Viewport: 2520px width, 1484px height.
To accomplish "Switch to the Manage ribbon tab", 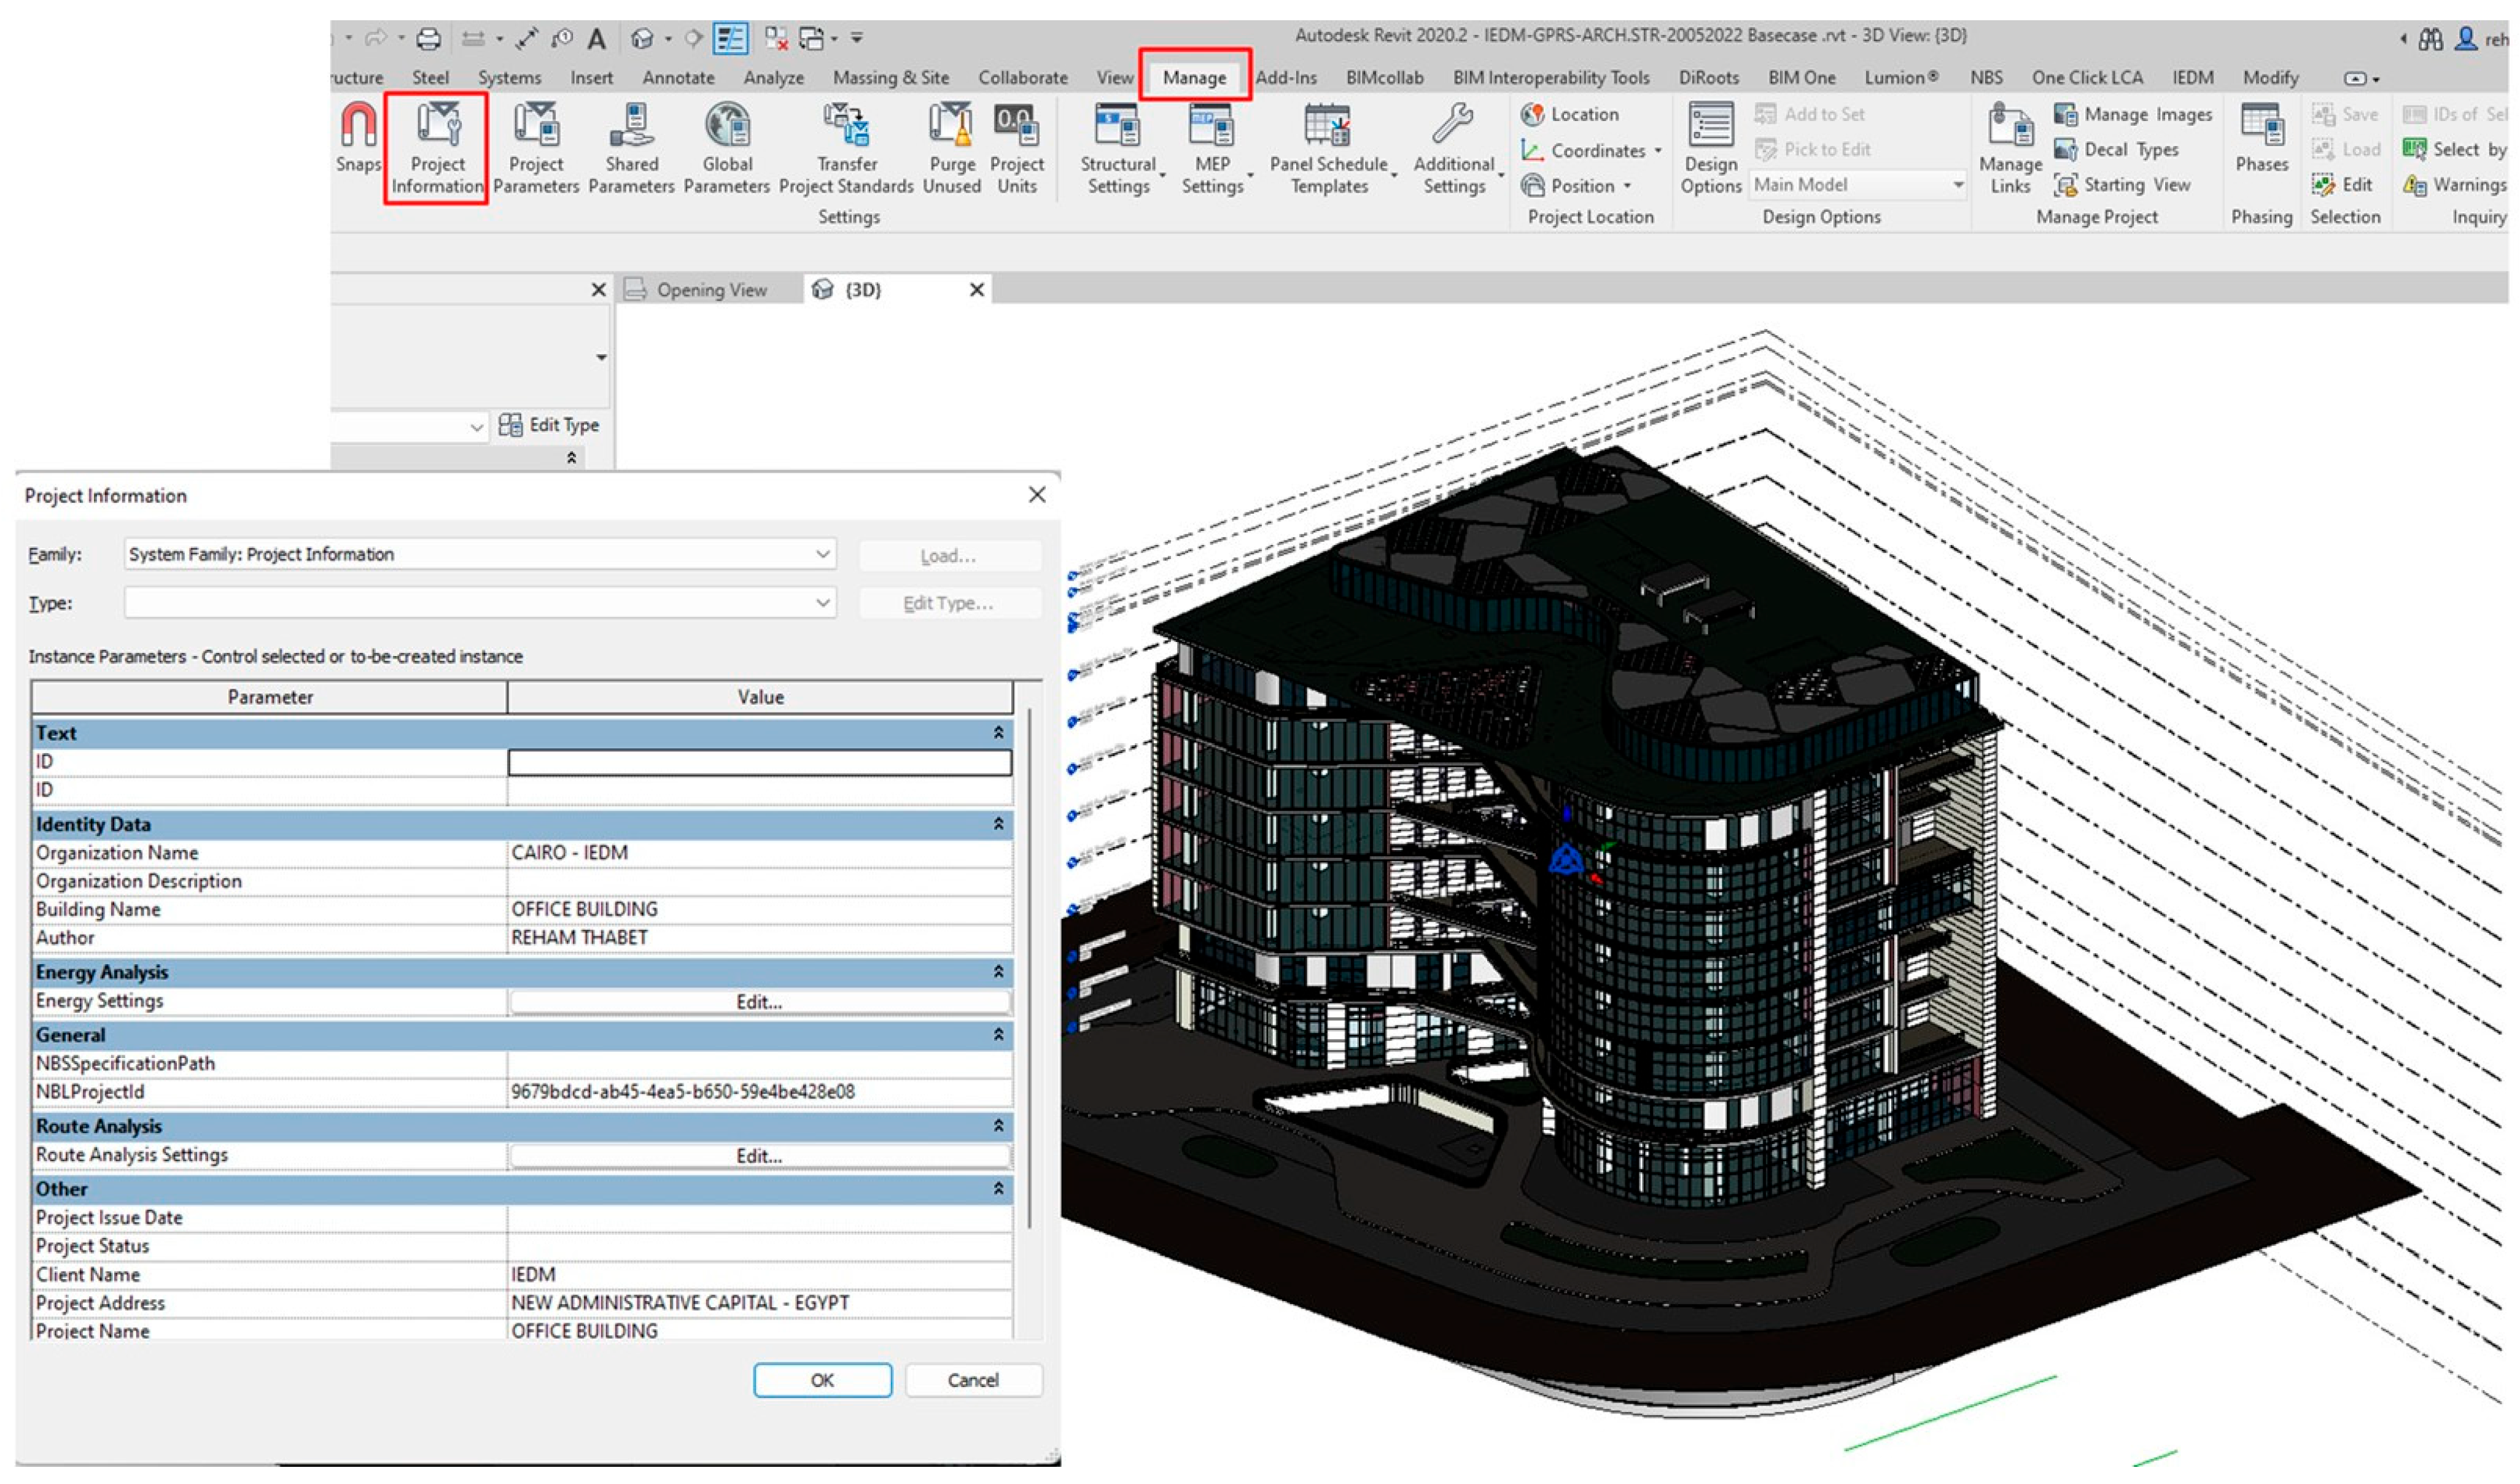I will pos(1194,77).
